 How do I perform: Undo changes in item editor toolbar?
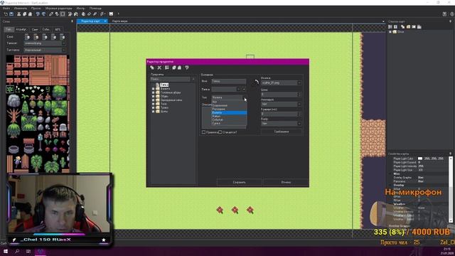[187, 68]
